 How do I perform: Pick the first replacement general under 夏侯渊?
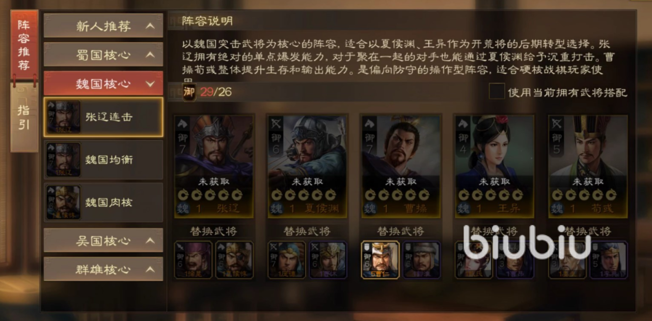tap(287, 260)
